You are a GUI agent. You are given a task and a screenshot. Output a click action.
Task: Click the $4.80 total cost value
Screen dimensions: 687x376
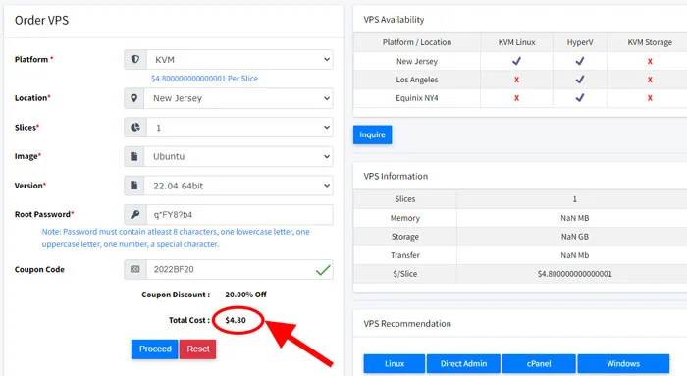click(236, 320)
